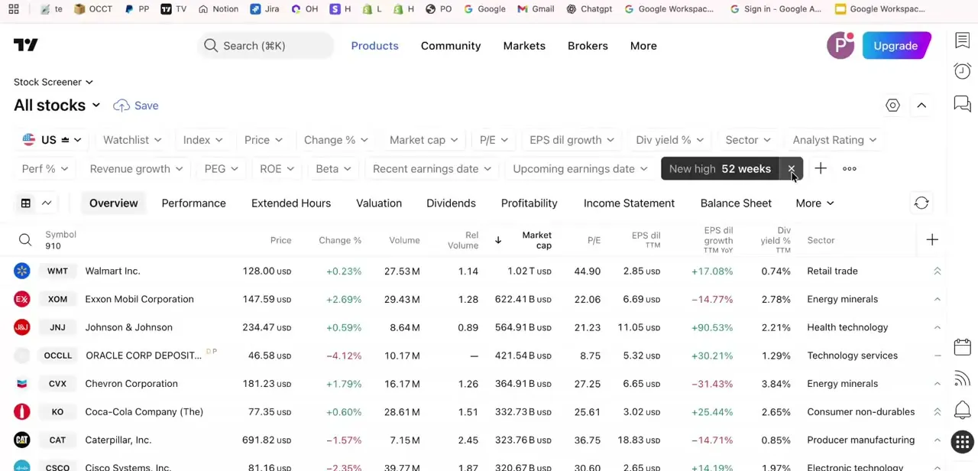Click the Save cloud icon button
978x471 pixels.
(136, 106)
